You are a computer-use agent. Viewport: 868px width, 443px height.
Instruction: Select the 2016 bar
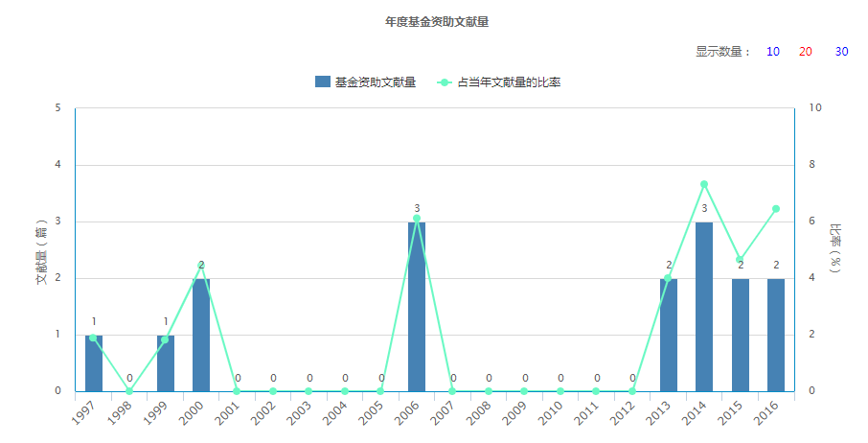click(x=776, y=335)
